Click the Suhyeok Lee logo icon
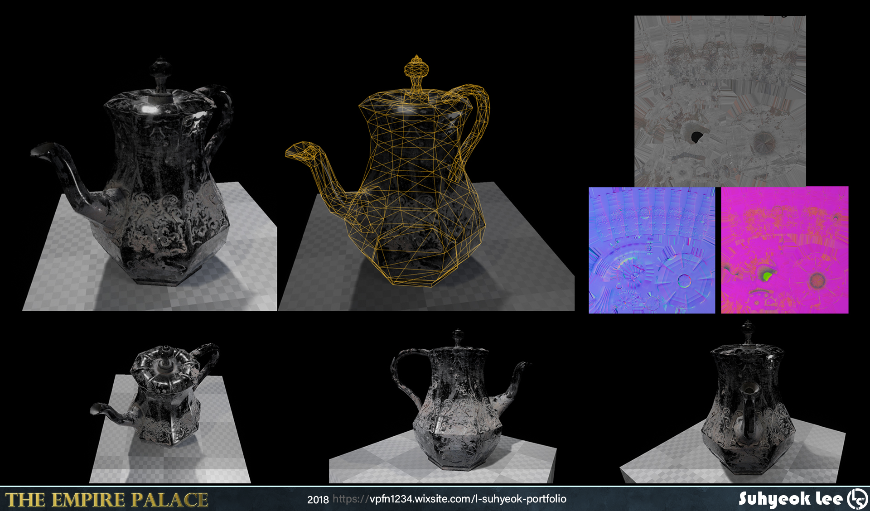870x511 pixels. click(857, 499)
